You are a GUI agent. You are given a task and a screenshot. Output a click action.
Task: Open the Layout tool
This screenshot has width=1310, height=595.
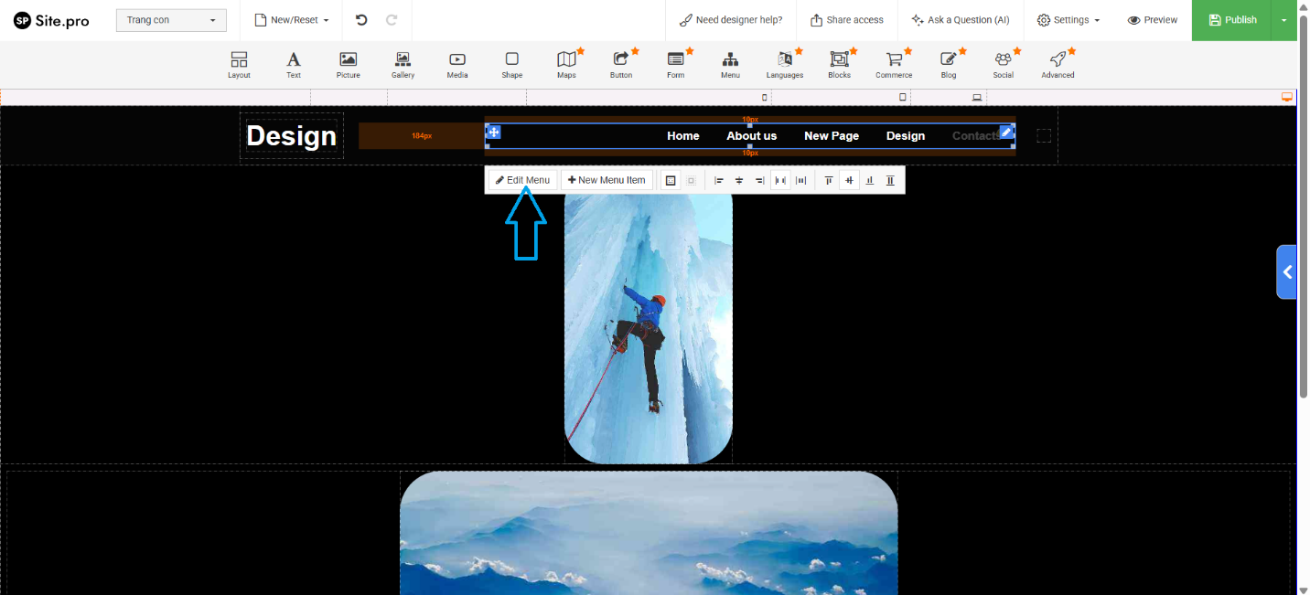point(239,64)
